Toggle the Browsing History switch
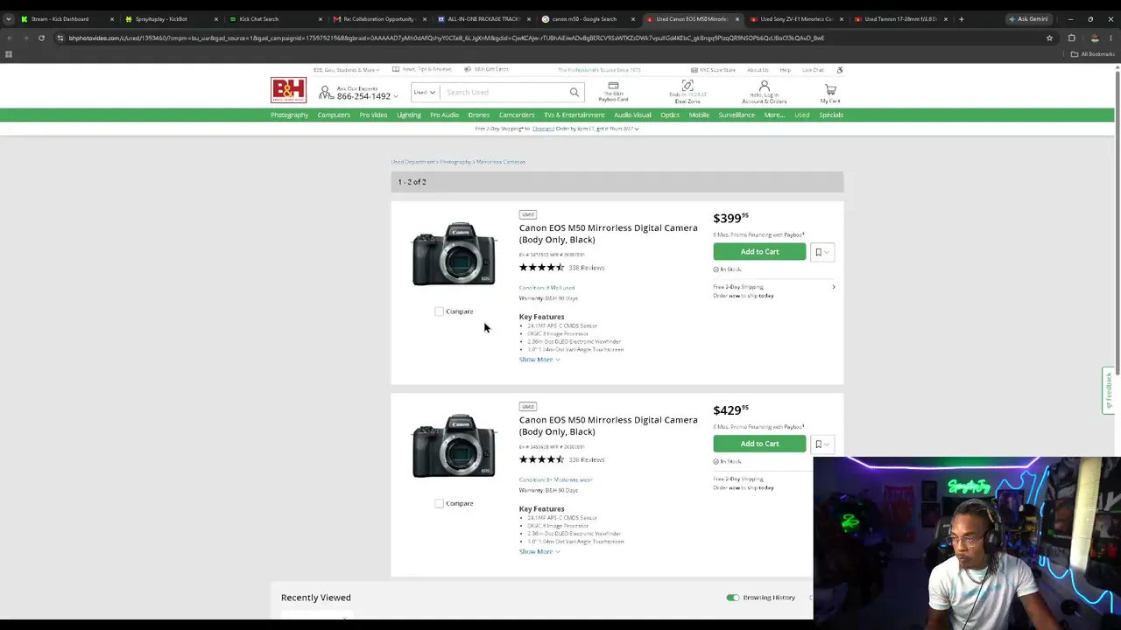The height and width of the screenshot is (630, 1121). (732, 598)
